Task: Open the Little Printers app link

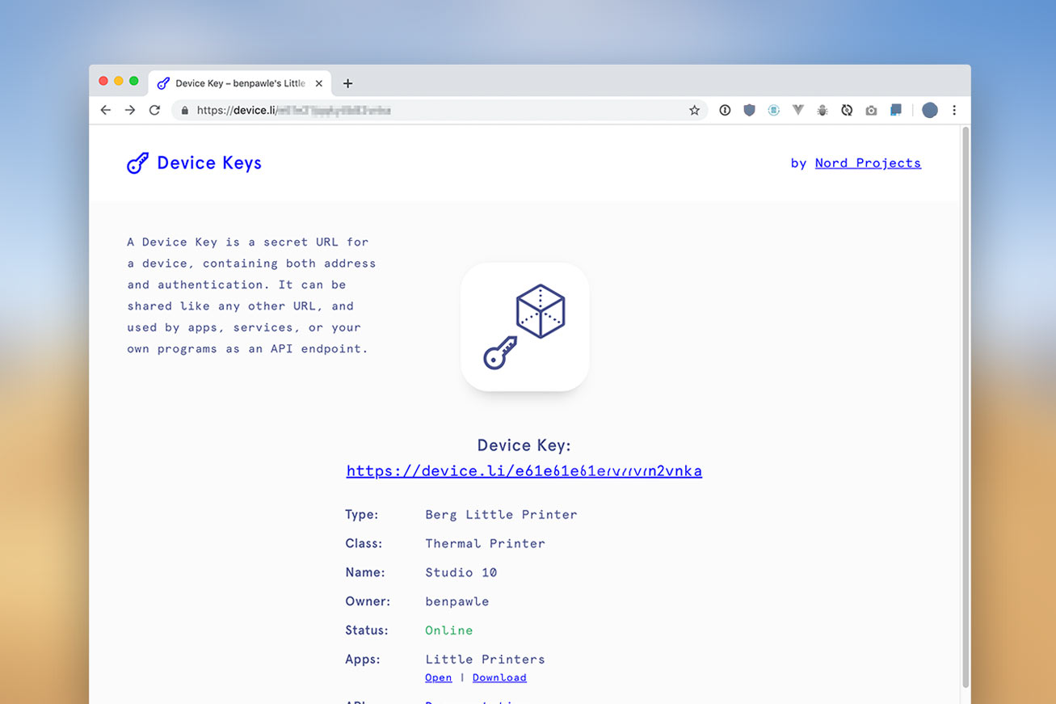Action: [439, 677]
